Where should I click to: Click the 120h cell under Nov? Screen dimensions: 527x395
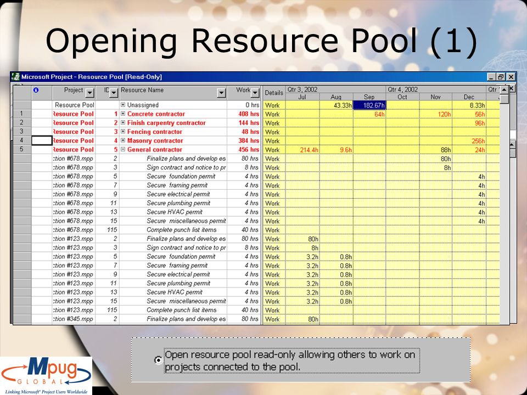coord(436,114)
